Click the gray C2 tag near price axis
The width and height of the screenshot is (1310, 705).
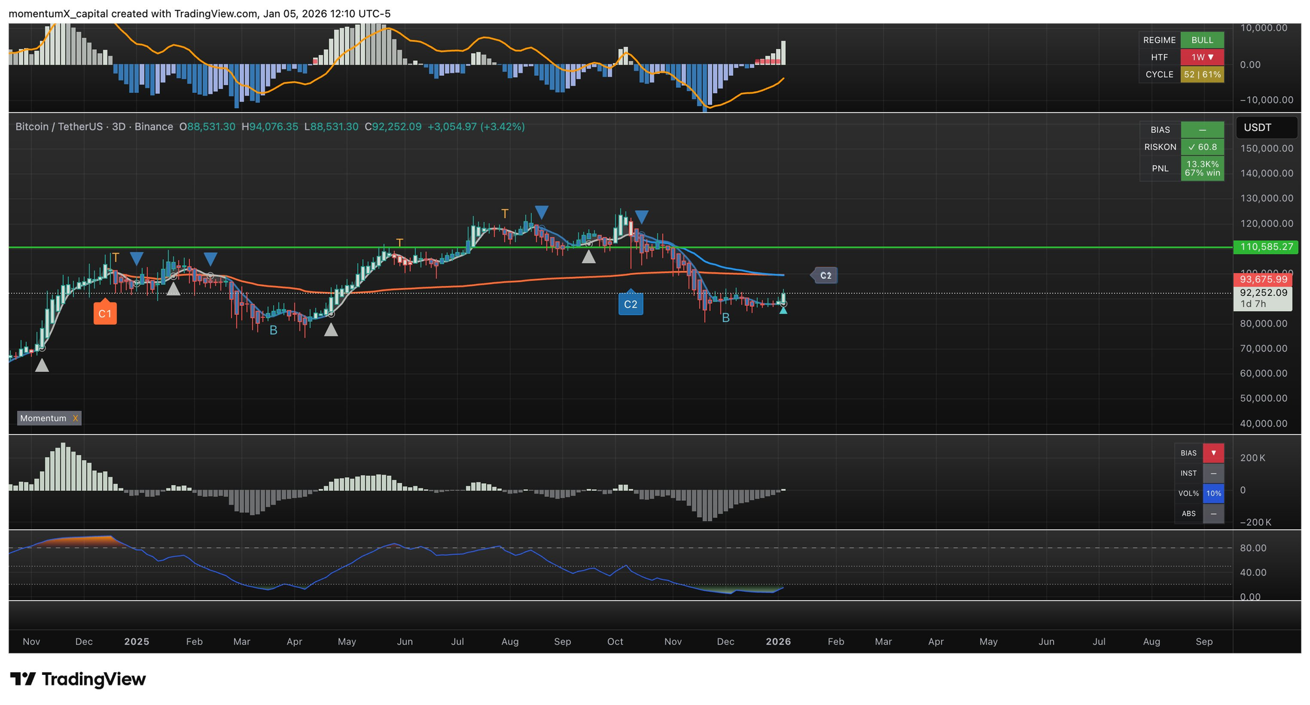tap(825, 276)
